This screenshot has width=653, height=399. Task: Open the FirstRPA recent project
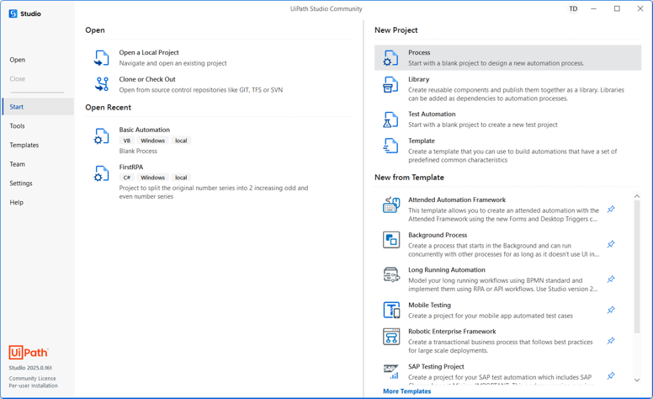click(x=131, y=167)
